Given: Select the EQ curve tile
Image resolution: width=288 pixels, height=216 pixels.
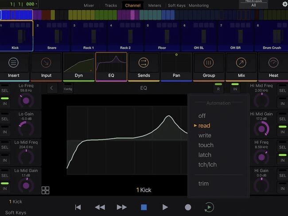Looking at the screenshot, I should [111, 67].
